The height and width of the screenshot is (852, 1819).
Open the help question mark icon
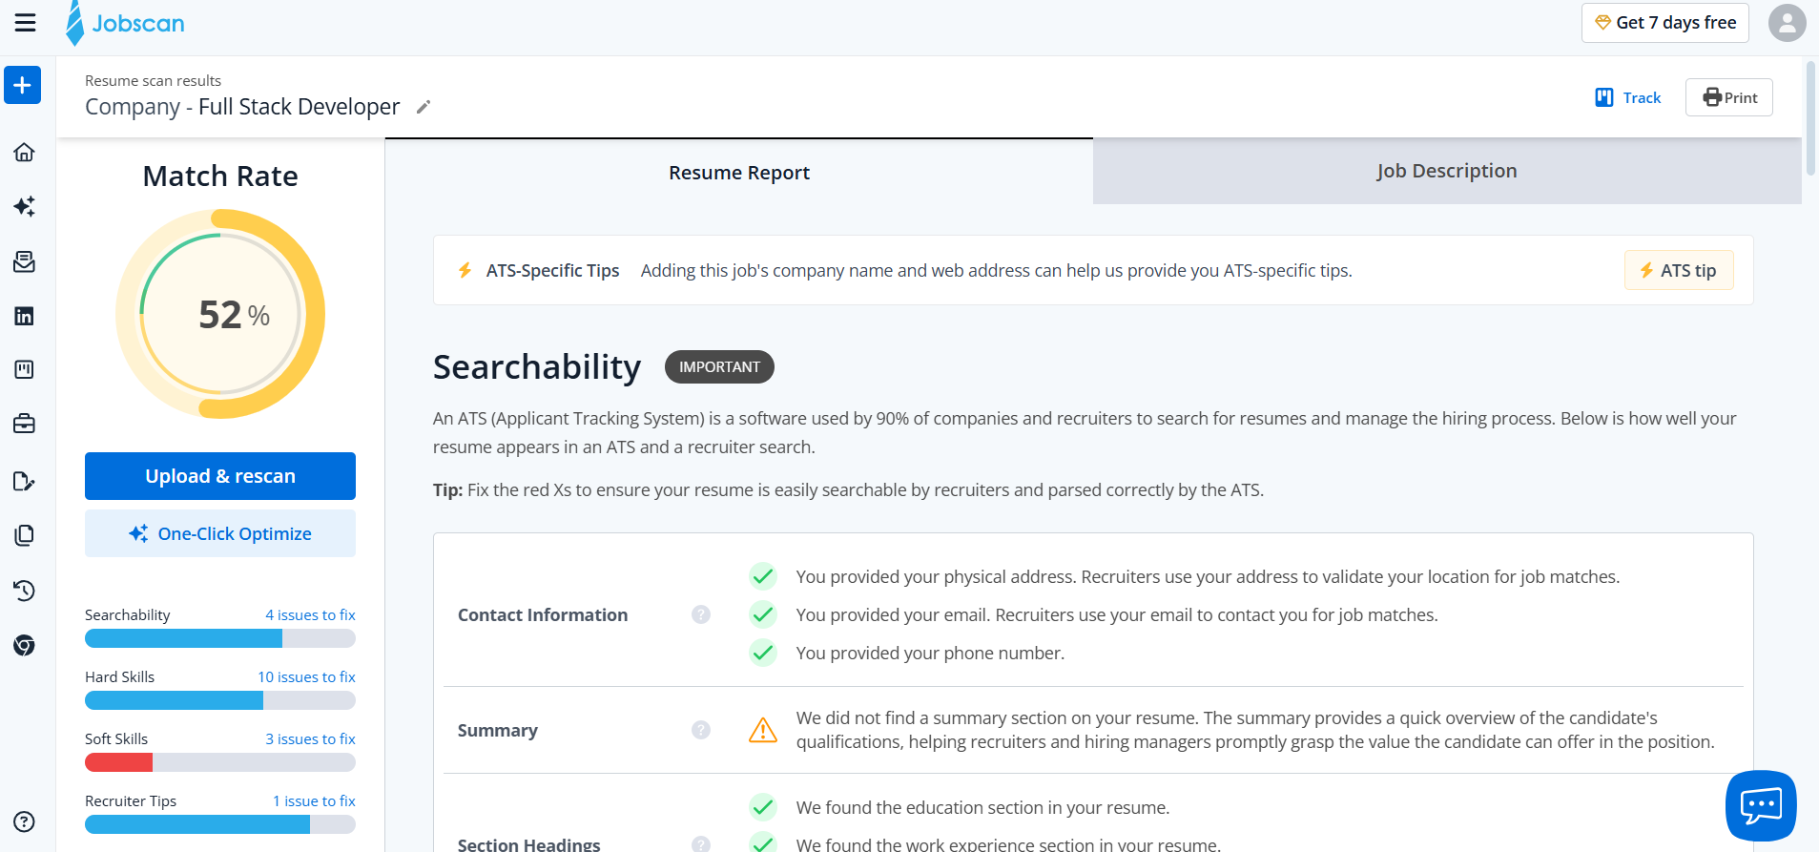tap(25, 821)
